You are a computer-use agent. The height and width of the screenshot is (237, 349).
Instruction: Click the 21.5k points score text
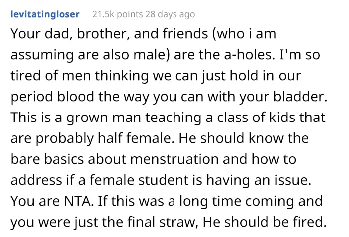coord(117,14)
